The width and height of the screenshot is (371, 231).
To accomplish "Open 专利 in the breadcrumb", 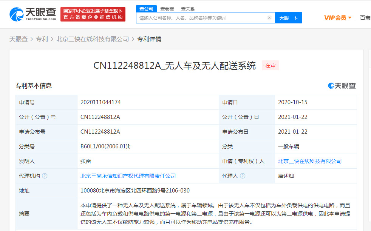I will [x=42, y=39].
